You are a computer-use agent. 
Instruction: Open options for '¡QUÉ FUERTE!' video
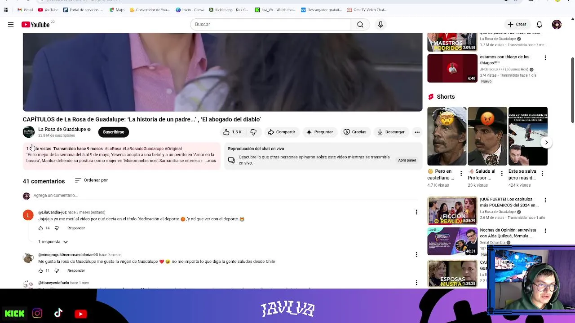point(545,200)
